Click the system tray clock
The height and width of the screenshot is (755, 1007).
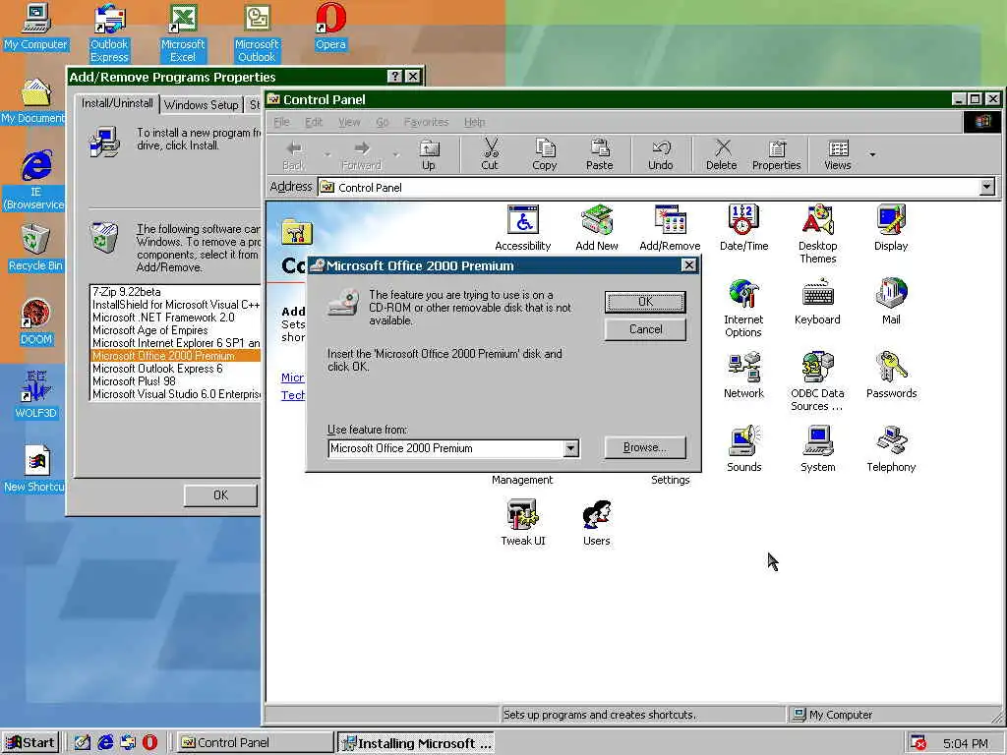coord(966,743)
